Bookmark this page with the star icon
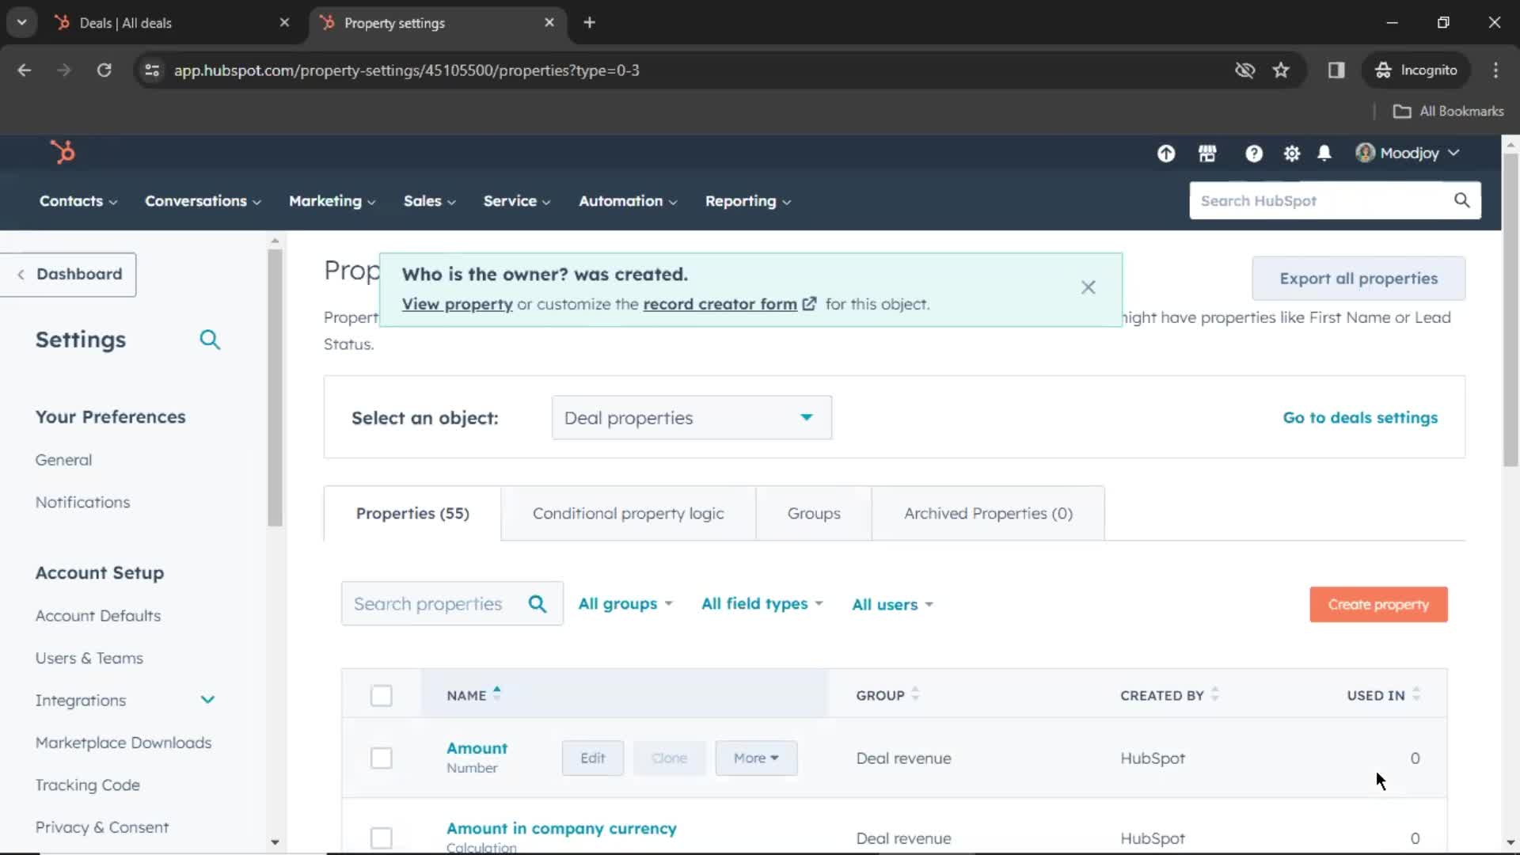This screenshot has width=1520, height=855. [1281, 70]
